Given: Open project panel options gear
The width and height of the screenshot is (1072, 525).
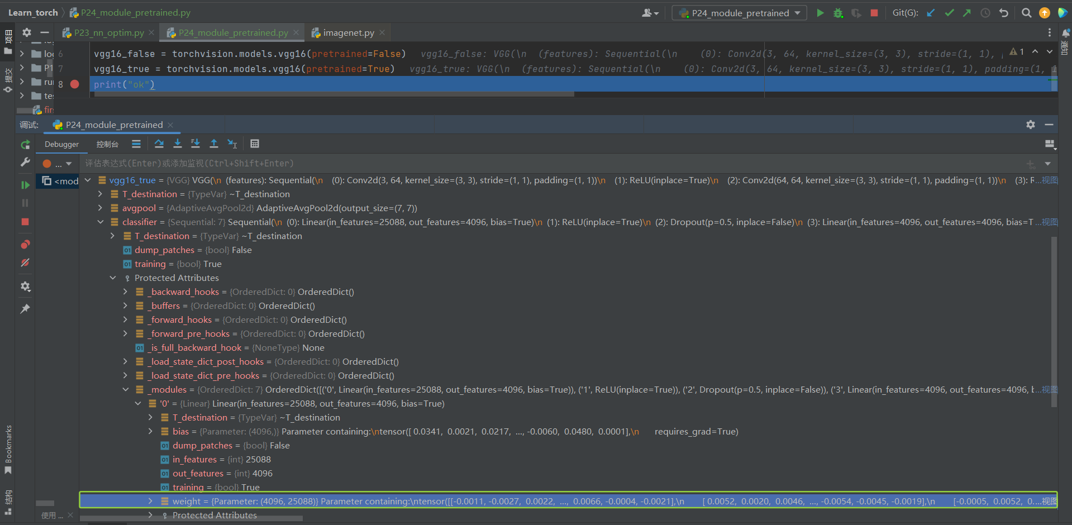Looking at the screenshot, I should pyautogui.click(x=27, y=32).
